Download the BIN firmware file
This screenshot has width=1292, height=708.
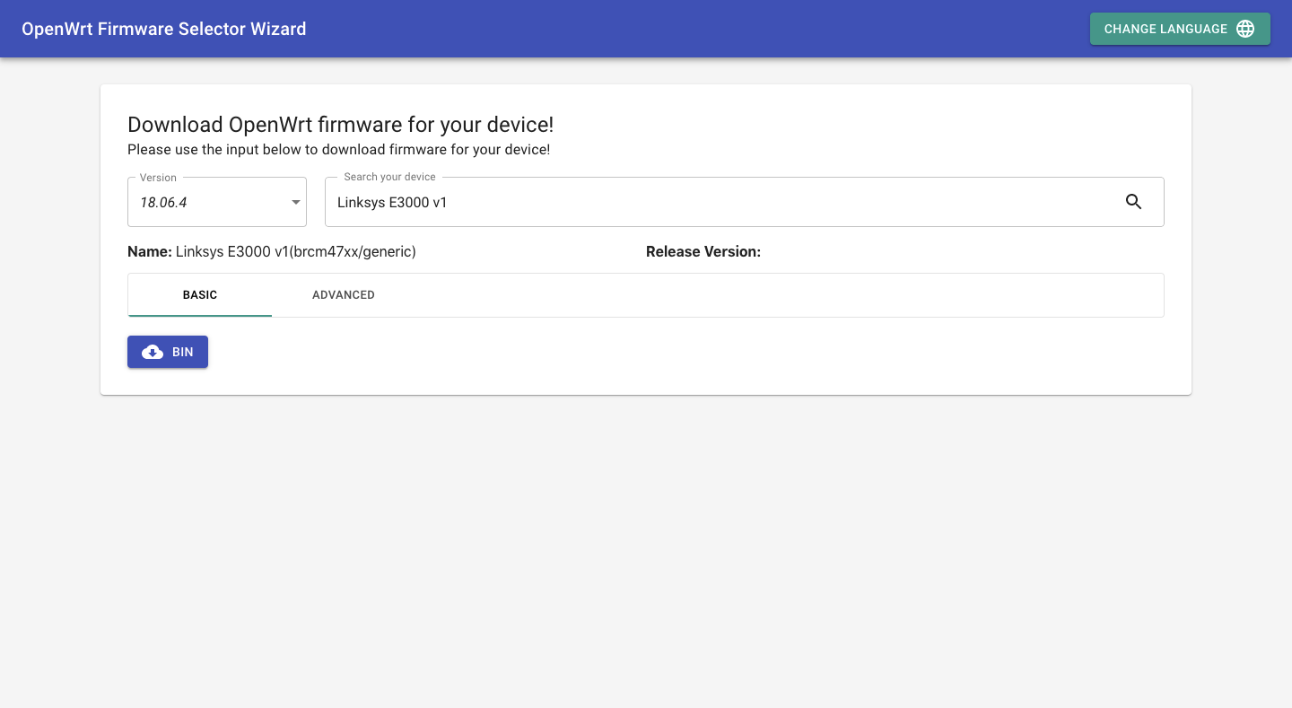pyautogui.click(x=168, y=352)
